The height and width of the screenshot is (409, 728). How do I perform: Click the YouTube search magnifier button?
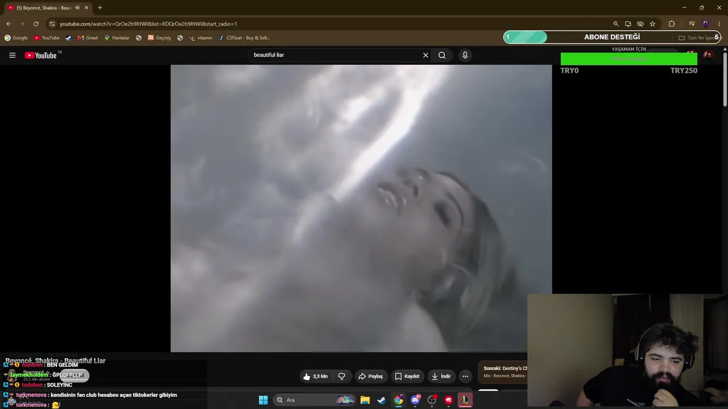click(x=442, y=55)
